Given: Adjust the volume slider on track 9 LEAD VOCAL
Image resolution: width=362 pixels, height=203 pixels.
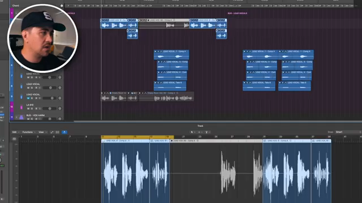Looking at the screenshot, I should click(49, 98).
